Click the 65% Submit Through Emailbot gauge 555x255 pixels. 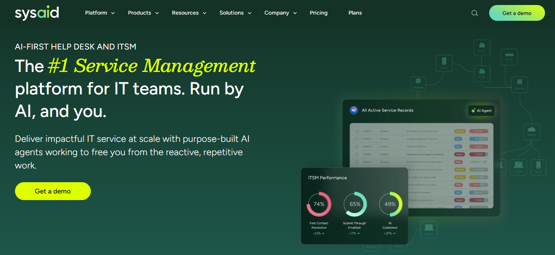point(355,204)
